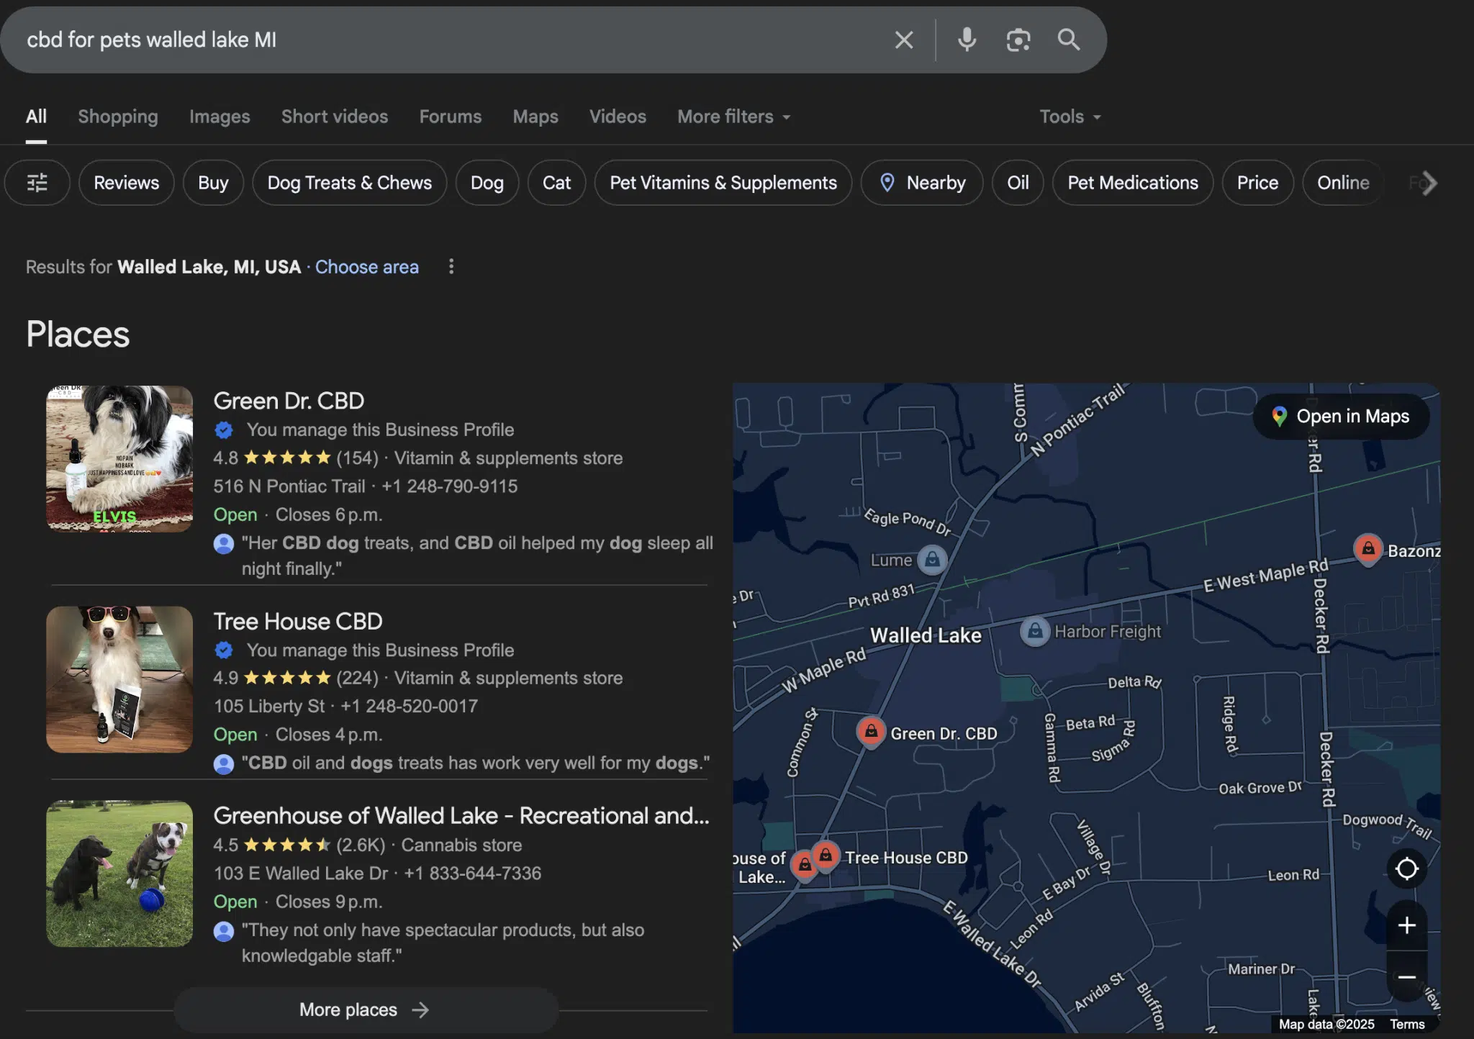Viewport: 1474px width, 1039px height.
Task: Click reviewer avatar beside Tree House CBD review
Action: pos(224,763)
